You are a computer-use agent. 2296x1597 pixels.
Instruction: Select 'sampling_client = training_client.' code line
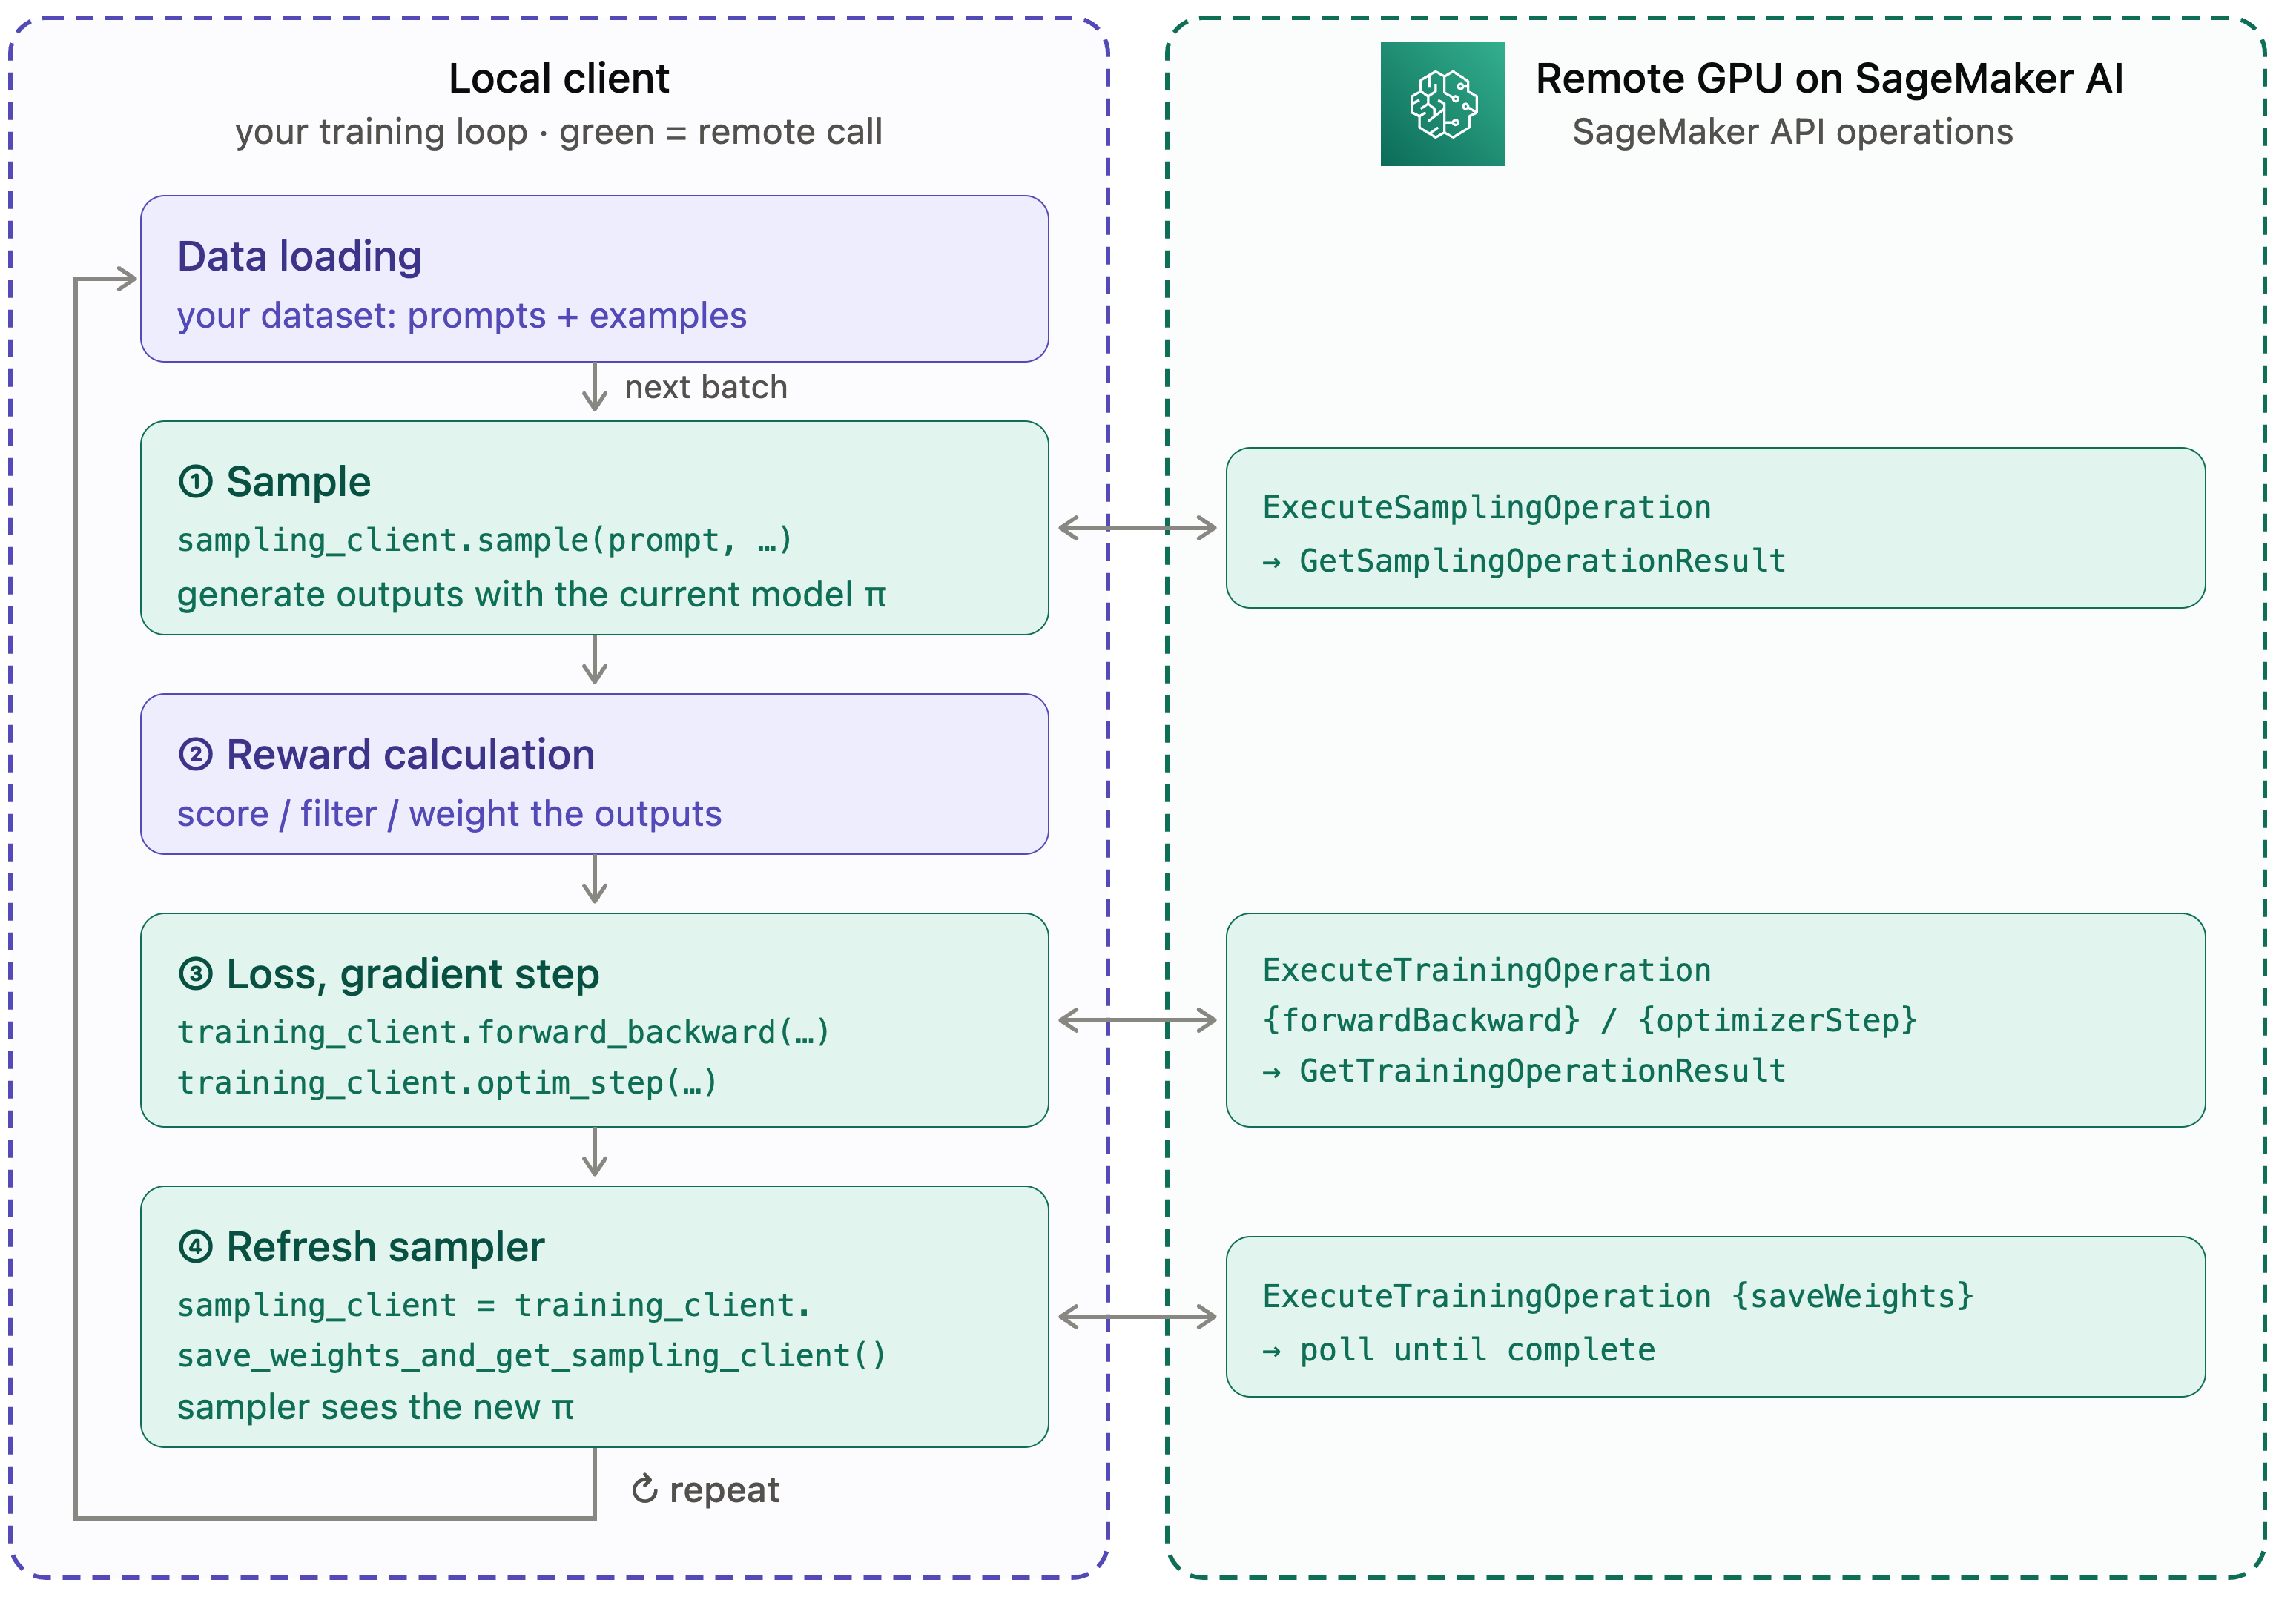click(x=493, y=1305)
